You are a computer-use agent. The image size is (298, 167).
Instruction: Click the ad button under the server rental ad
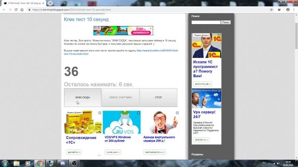tap(154, 152)
